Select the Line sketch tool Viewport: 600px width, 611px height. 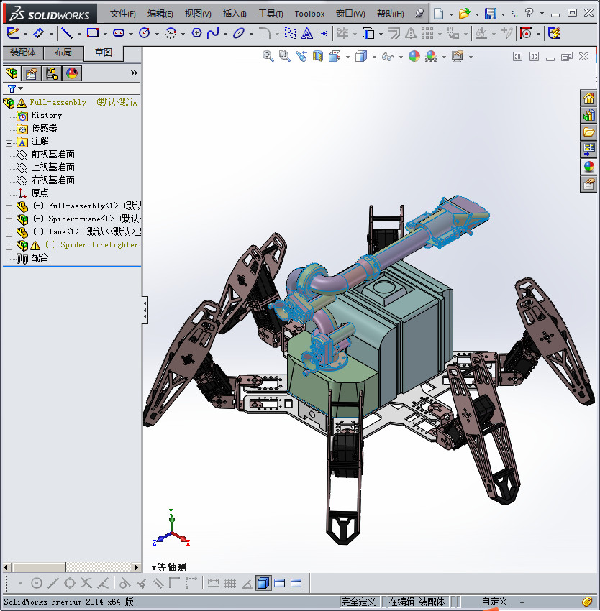(67, 33)
